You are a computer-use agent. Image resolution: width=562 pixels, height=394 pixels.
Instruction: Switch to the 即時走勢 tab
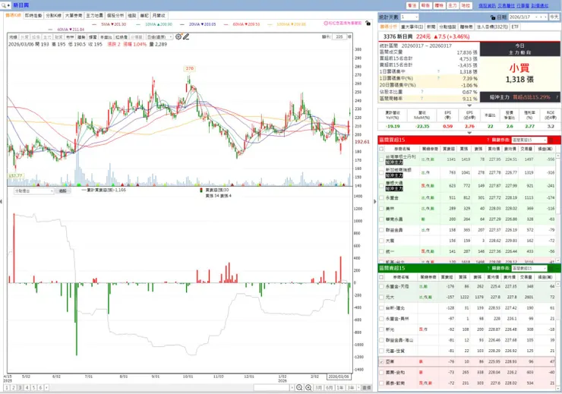point(33,15)
